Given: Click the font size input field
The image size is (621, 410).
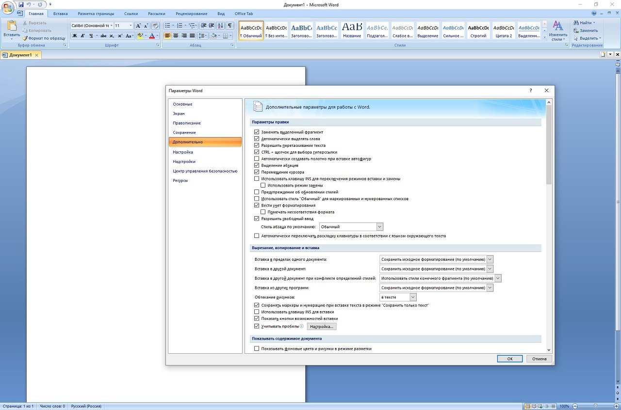Looking at the screenshot, I should click(120, 25).
